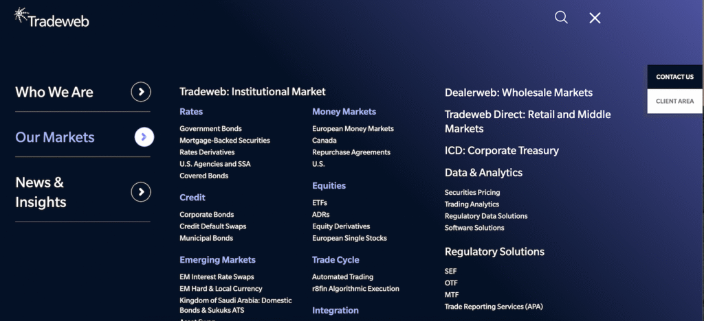Visit European Money Markets

coord(353,128)
